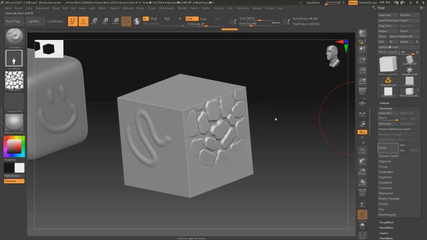Pick a color in the color picker square
The width and height of the screenshot is (427, 240).
pos(14,147)
